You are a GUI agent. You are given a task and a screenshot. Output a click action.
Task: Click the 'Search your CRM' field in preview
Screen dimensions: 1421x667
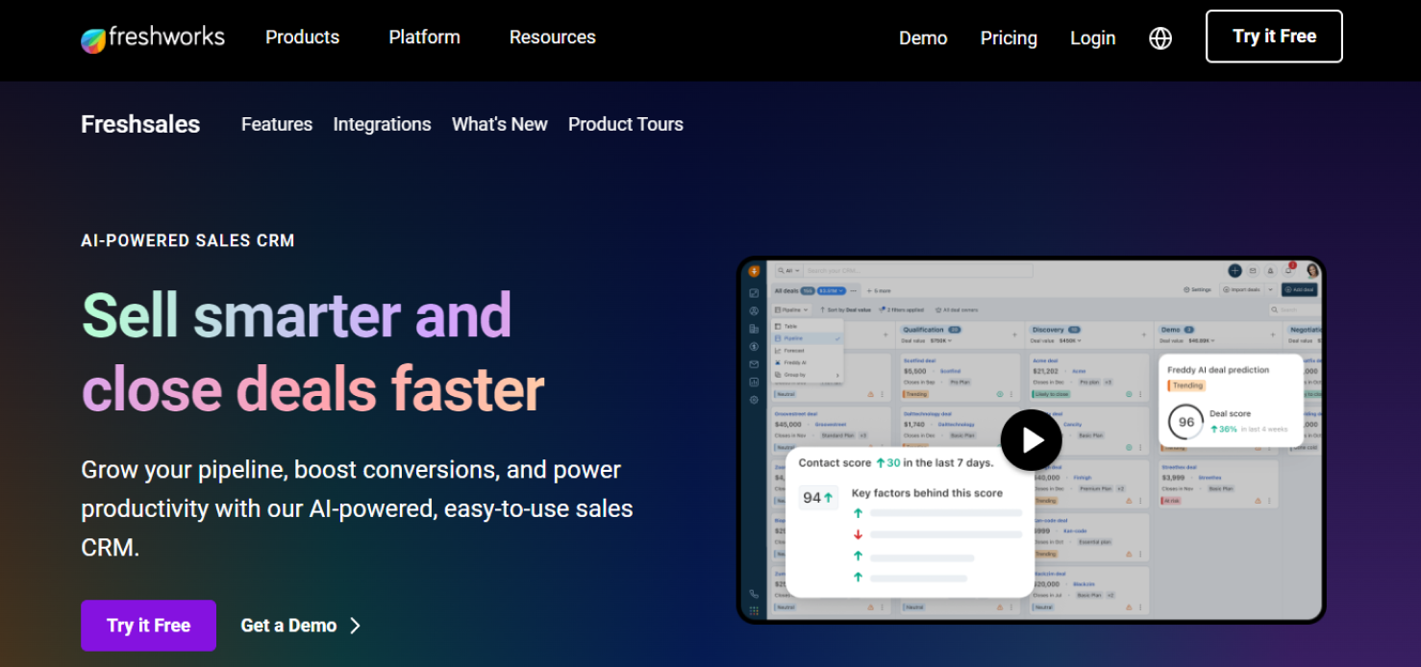(918, 271)
